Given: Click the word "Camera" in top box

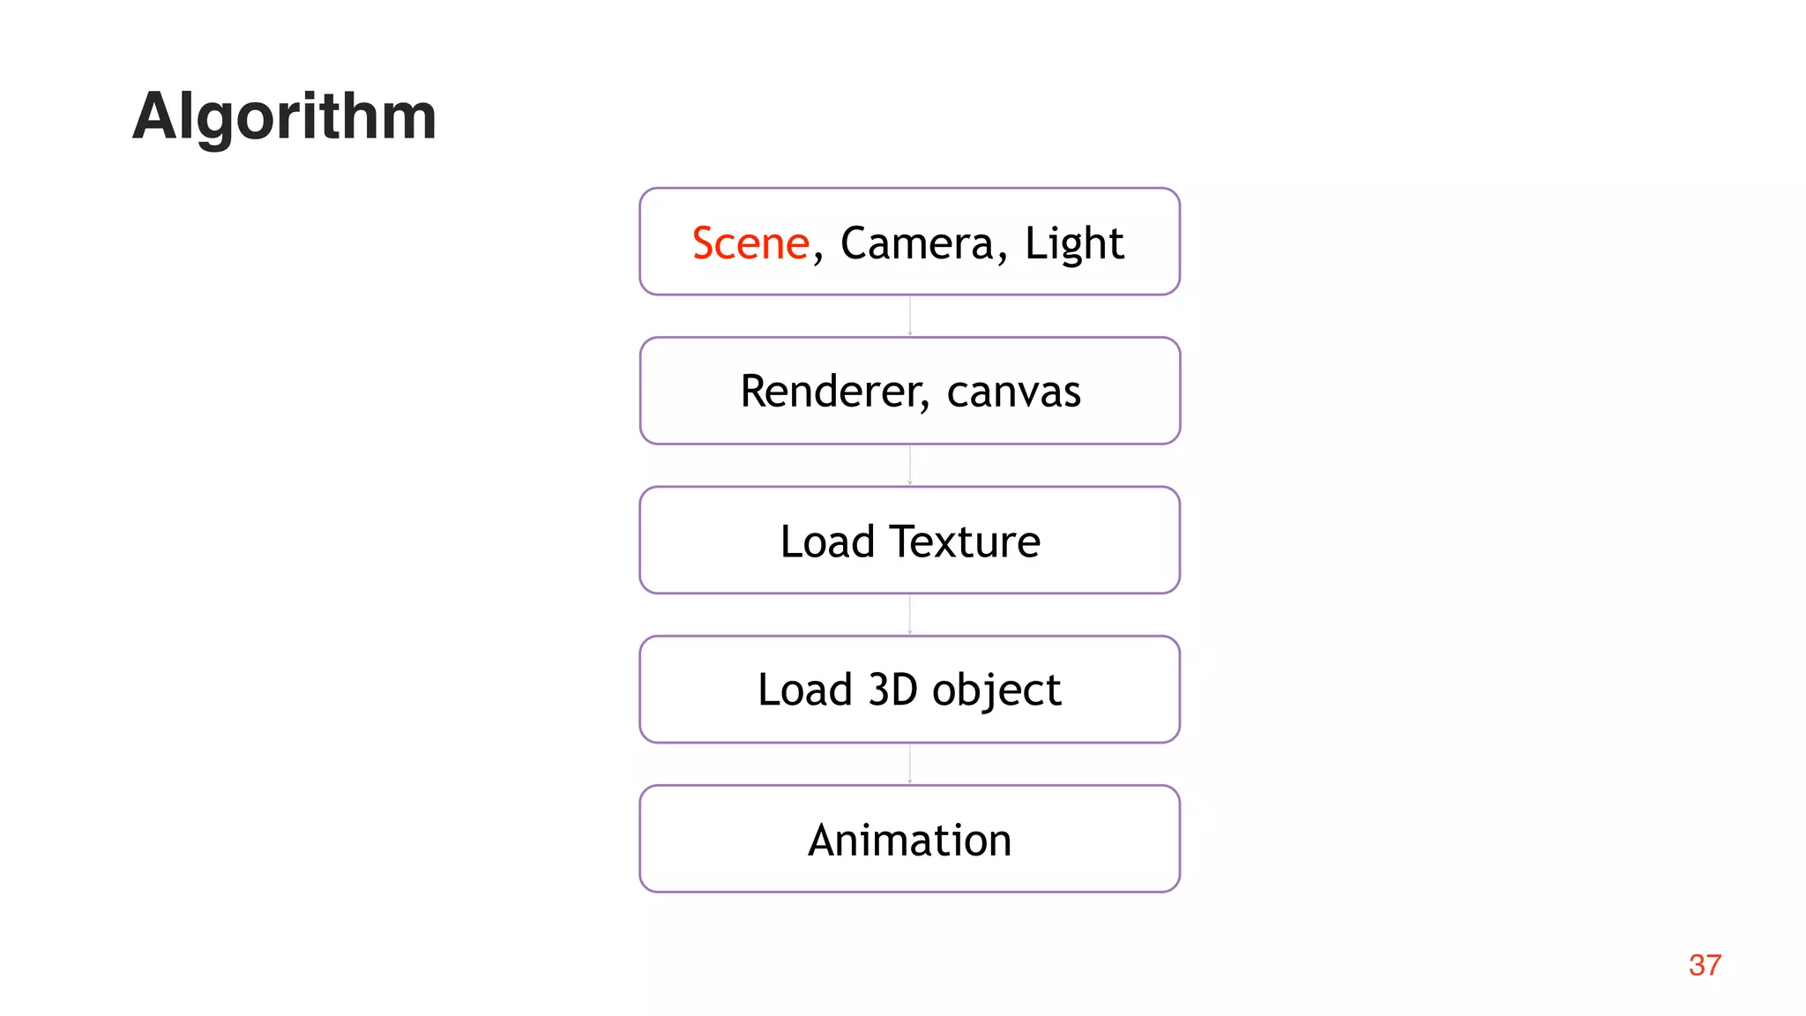Looking at the screenshot, I should coord(917,243).
